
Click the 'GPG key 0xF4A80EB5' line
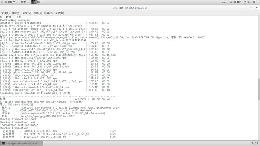(x=18, y=105)
